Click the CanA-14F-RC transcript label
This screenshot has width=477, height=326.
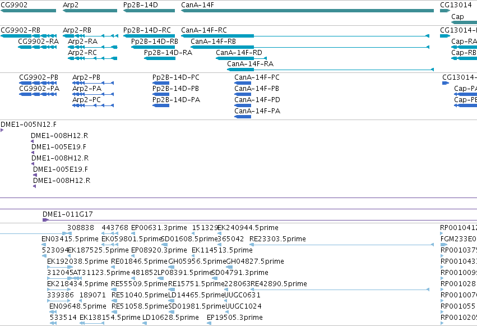(x=204, y=30)
